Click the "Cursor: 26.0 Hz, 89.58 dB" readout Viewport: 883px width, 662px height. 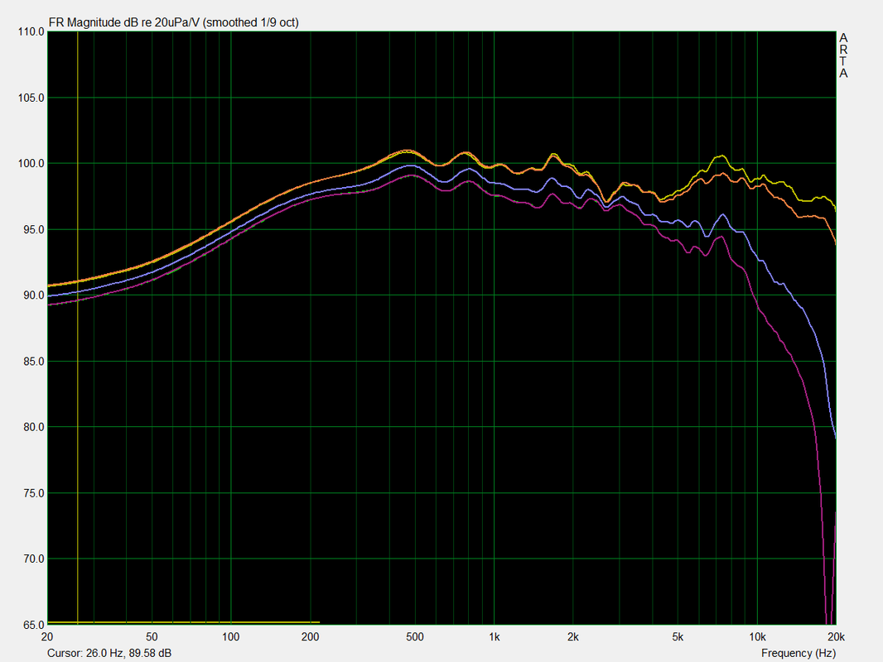[x=109, y=653]
